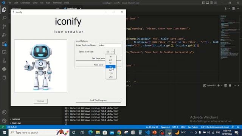The height and width of the screenshot is (136, 242).
Task: Split the editor to the right
Action: [233, 8]
